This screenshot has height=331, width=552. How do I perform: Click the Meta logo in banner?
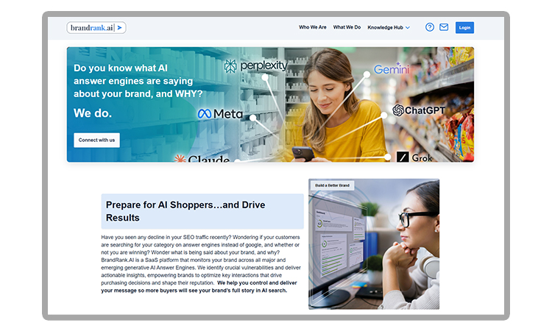[x=220, y=113]
